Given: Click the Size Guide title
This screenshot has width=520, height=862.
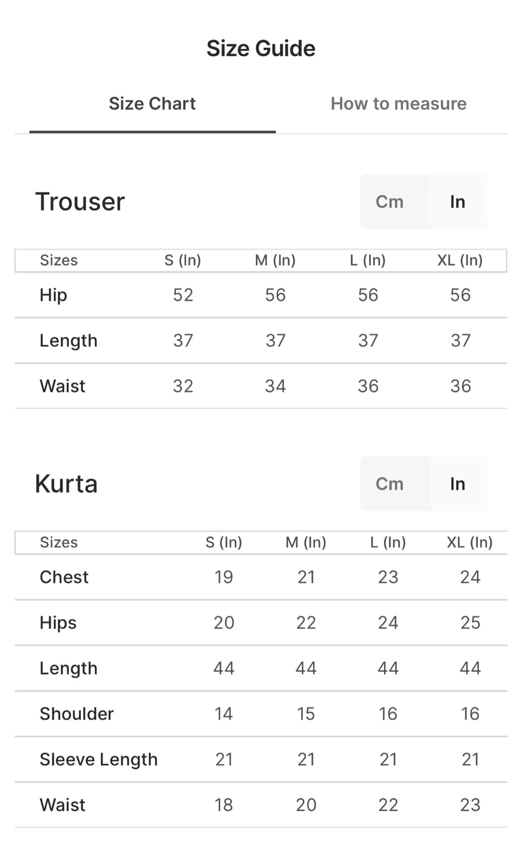Looking at the screenshot, I should point(261,49).
